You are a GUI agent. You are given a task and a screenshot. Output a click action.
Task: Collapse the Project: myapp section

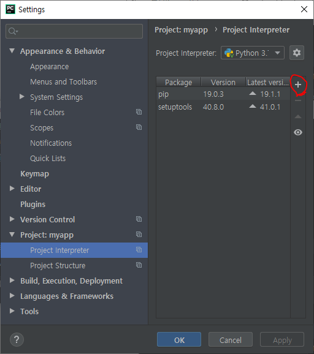click(x=12, y=235)
